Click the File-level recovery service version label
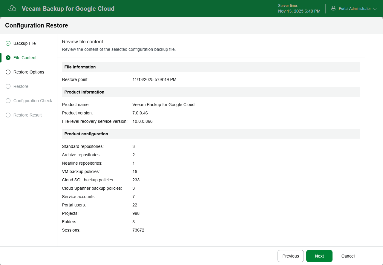This screenshot has width=383, height=265. [95, 121]
